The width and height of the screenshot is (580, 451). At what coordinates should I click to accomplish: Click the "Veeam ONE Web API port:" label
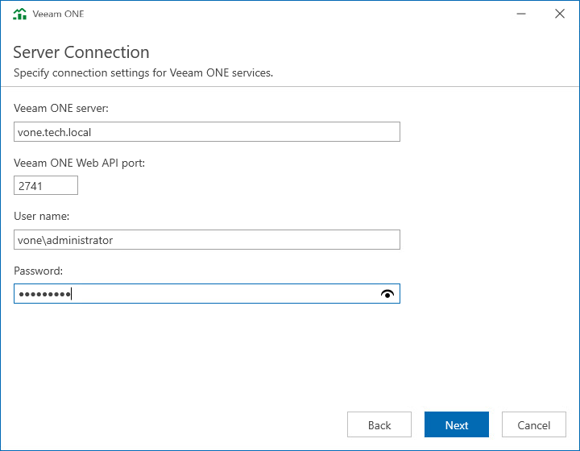(79, 163)
